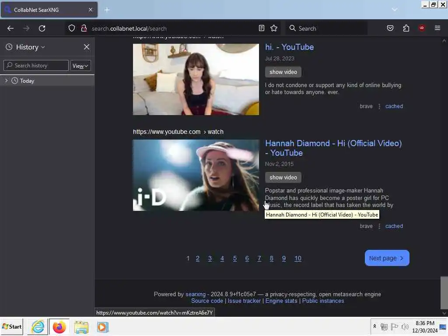Viewport: 448px width, 336px height.
Task: Open the uBlock Origin extension icon
Action: pos(421,28)
